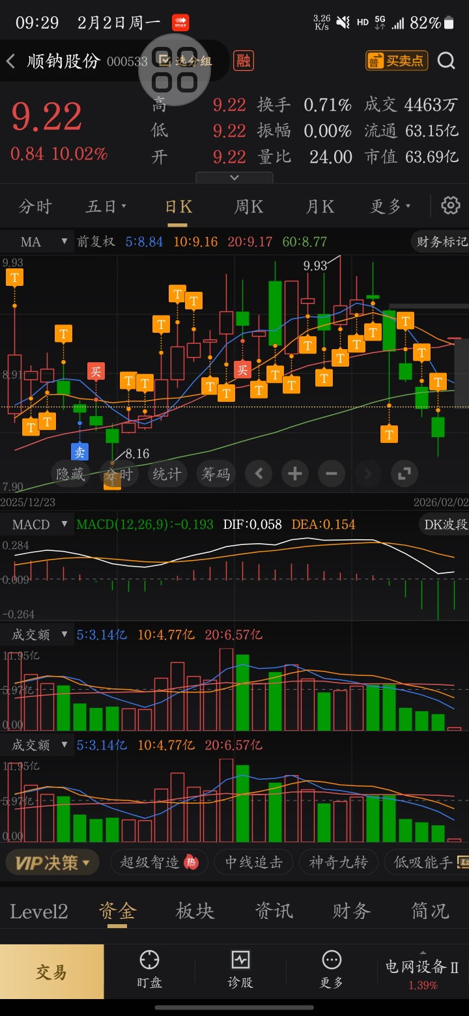Open 成交额 dropdown directly beneath the MACD panel

coord(37,634)
